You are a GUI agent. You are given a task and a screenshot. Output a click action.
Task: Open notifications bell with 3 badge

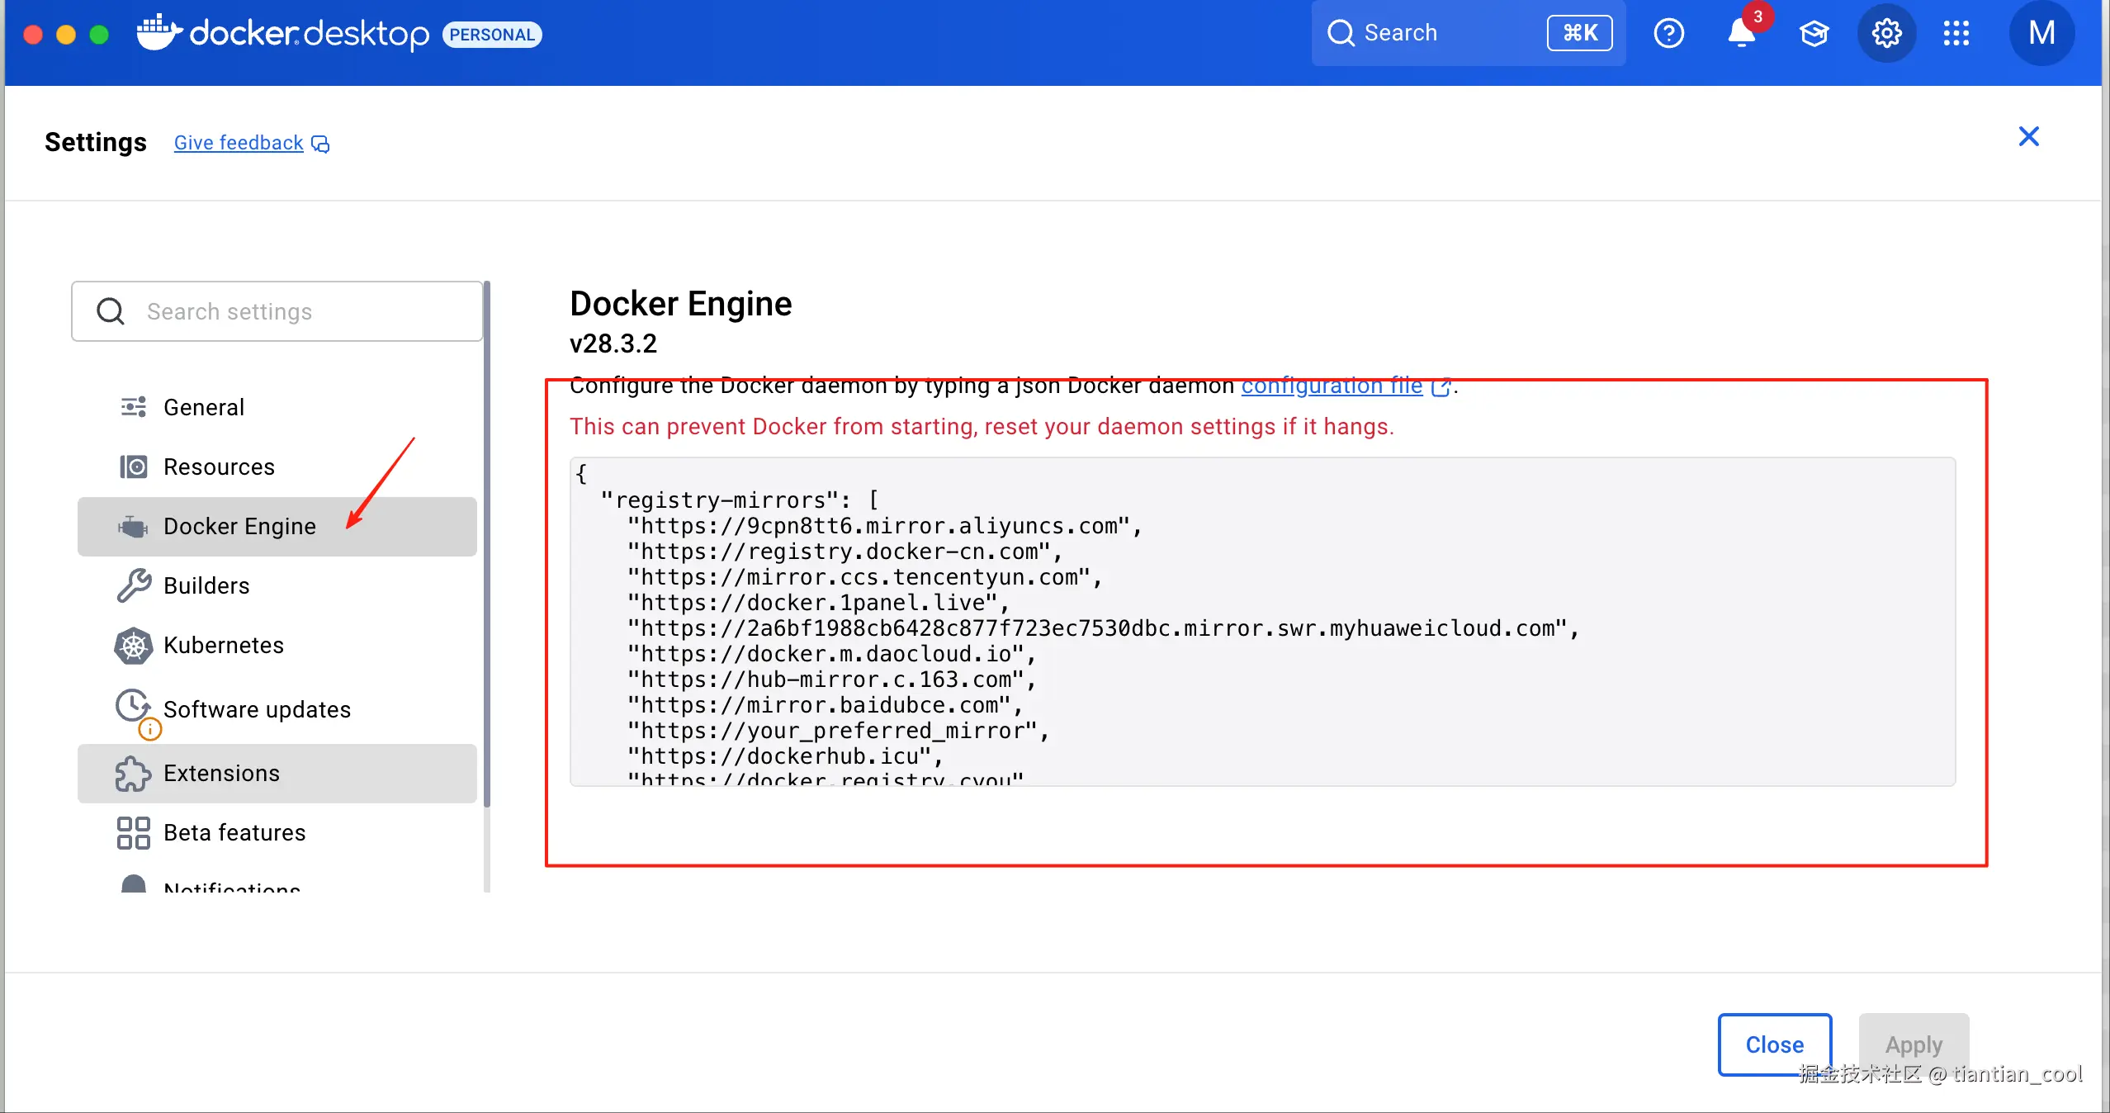point(1742,34)
